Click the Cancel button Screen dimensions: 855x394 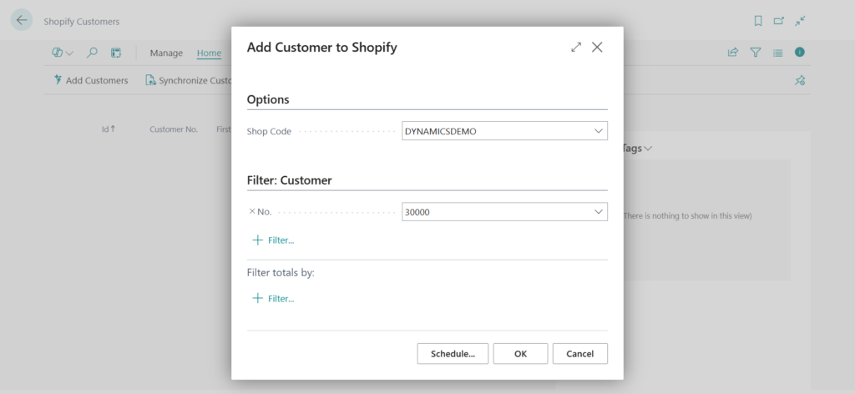(x=579, y=354)
